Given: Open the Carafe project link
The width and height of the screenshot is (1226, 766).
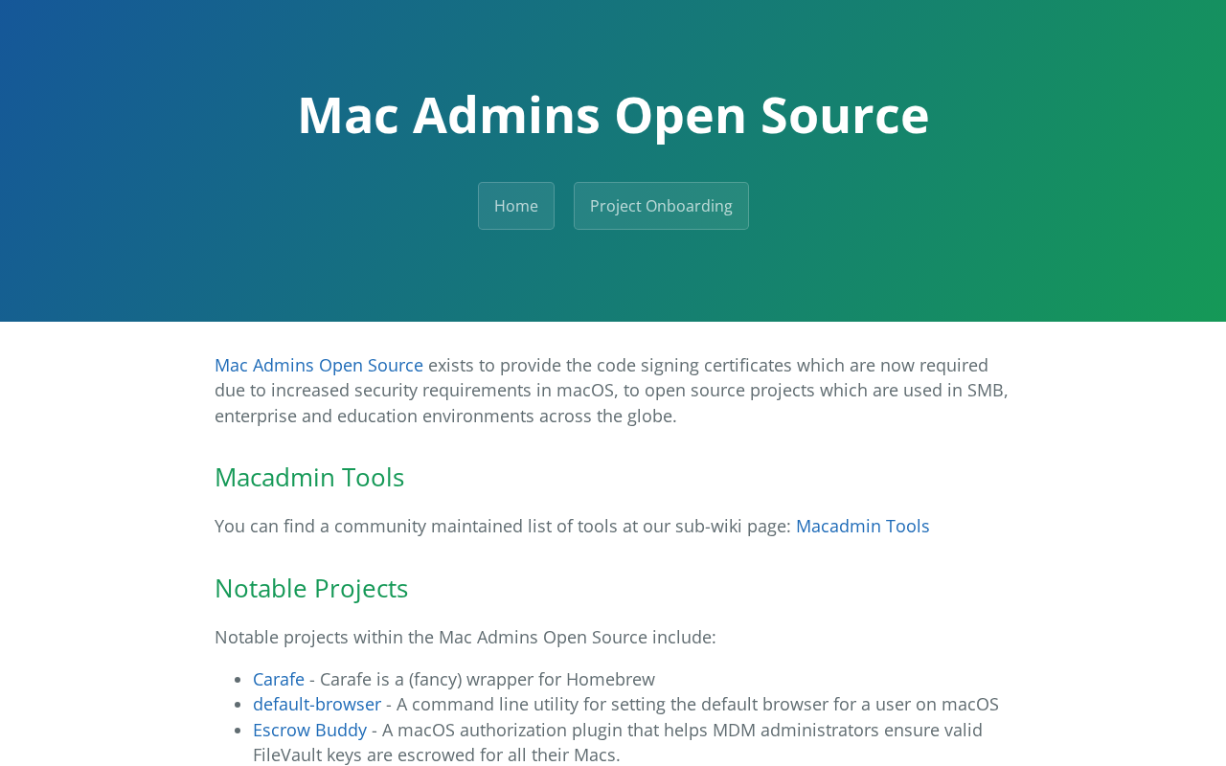Looking at the screenshot, I should pyautogui.click(x=279, y=679).
